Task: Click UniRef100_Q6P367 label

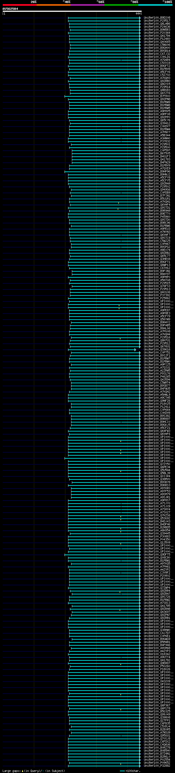Action: click(157, 706)
